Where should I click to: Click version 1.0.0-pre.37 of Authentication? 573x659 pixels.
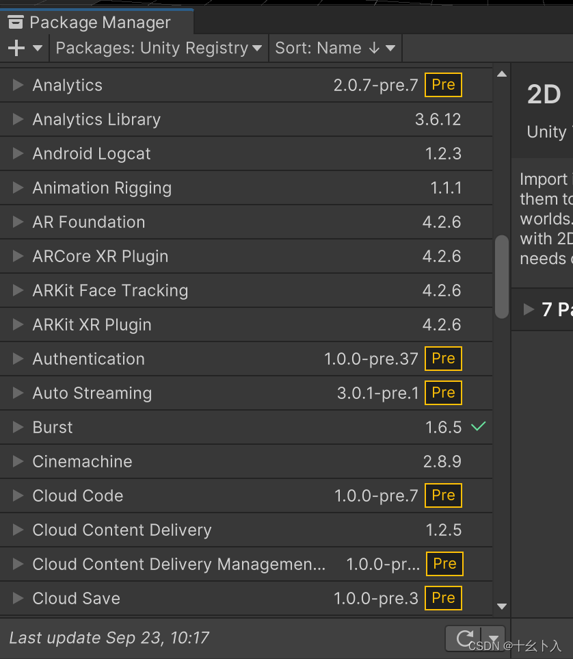(x=371, y=359)
